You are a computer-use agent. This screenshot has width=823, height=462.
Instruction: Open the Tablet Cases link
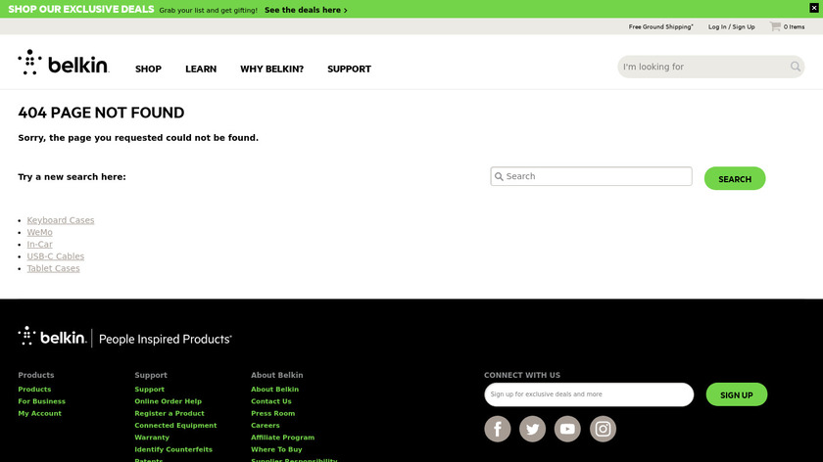point(53,268)
